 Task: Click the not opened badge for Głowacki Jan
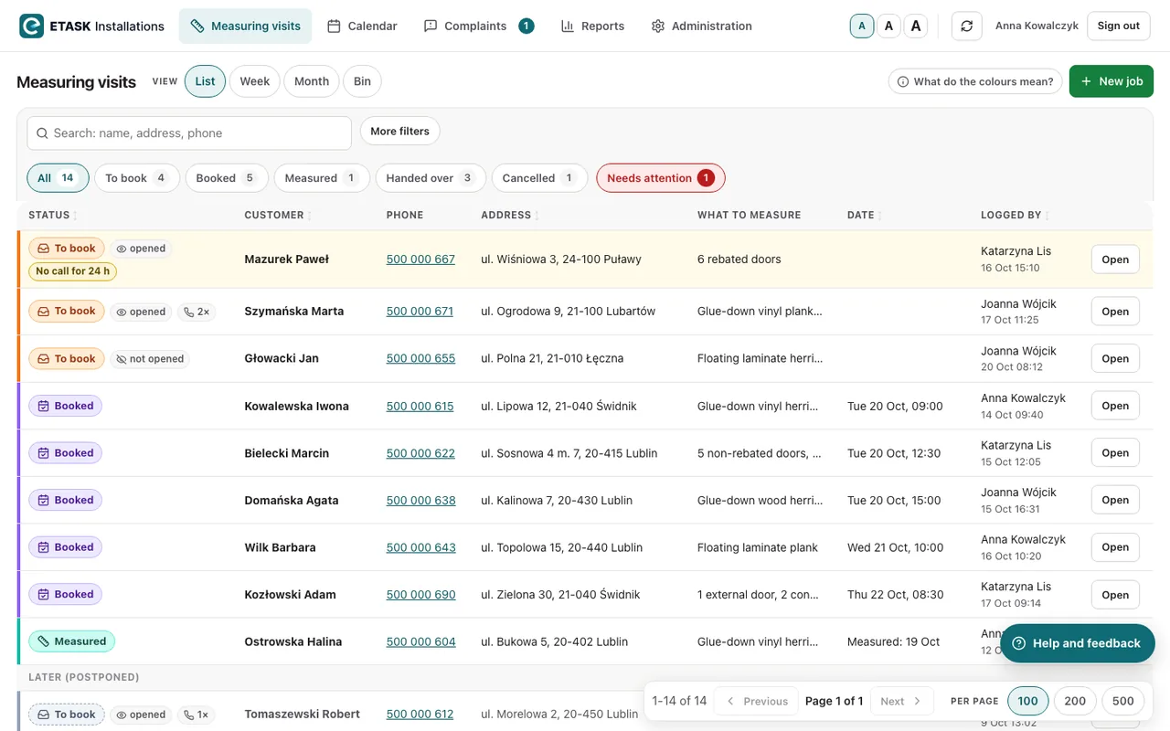[150, 359]
